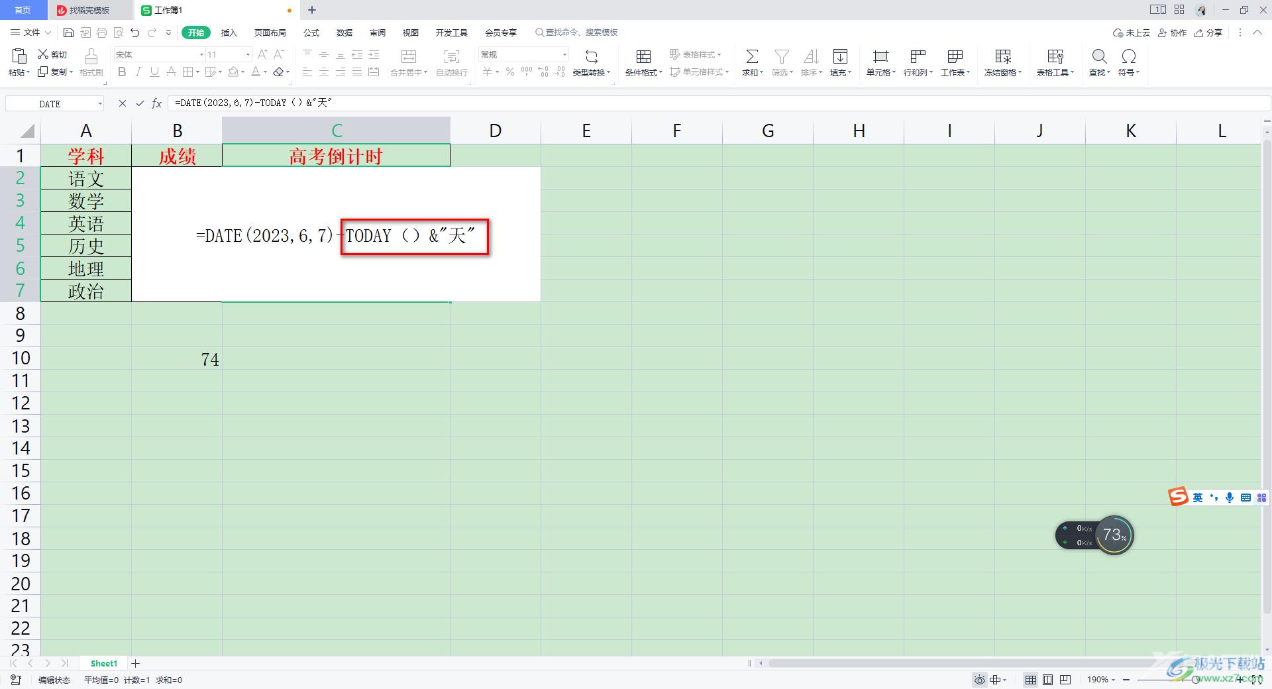Click the formula bar input
Screen dimensions: 1272x689
719,103
